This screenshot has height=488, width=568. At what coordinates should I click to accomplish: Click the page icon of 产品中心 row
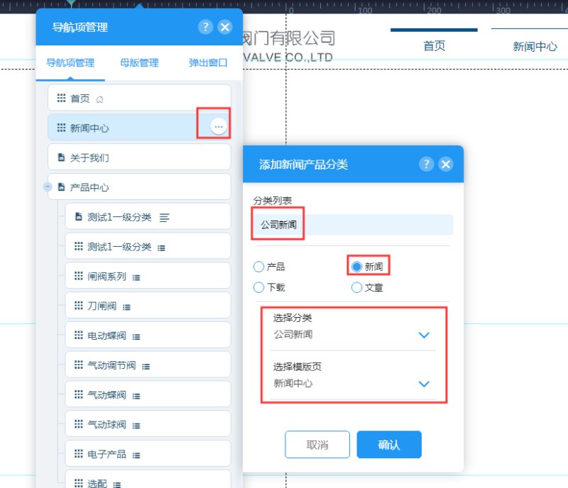tap(61, 187)
